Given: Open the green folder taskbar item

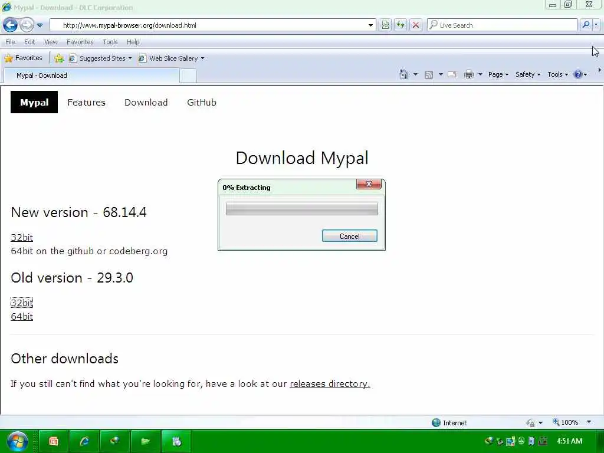Looking at the screenshot, I should coord(146,441).
